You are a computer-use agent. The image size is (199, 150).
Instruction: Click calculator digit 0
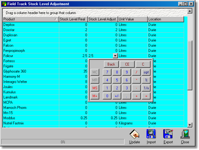[107, 96]
